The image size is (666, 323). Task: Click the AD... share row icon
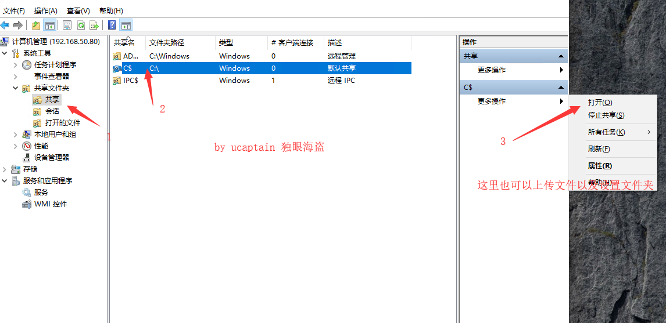point(117,56)
